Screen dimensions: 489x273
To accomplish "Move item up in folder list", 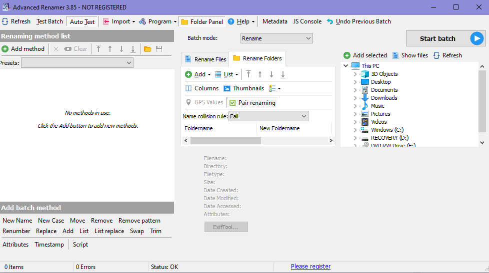I will (x=260, y=74).
